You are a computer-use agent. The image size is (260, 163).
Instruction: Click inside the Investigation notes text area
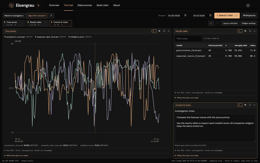215,128
